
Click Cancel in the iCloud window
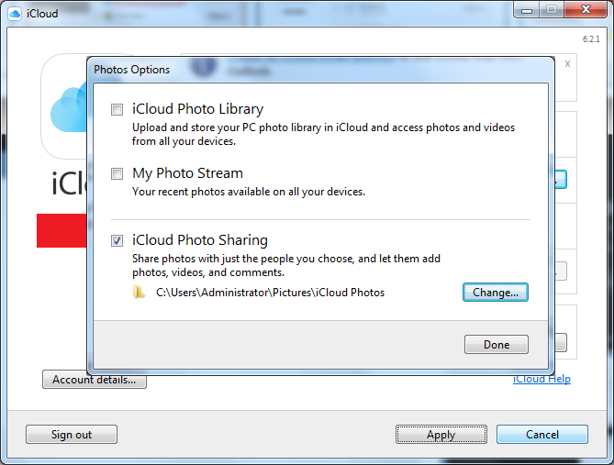pyautogui.click(x=541, y=435)
